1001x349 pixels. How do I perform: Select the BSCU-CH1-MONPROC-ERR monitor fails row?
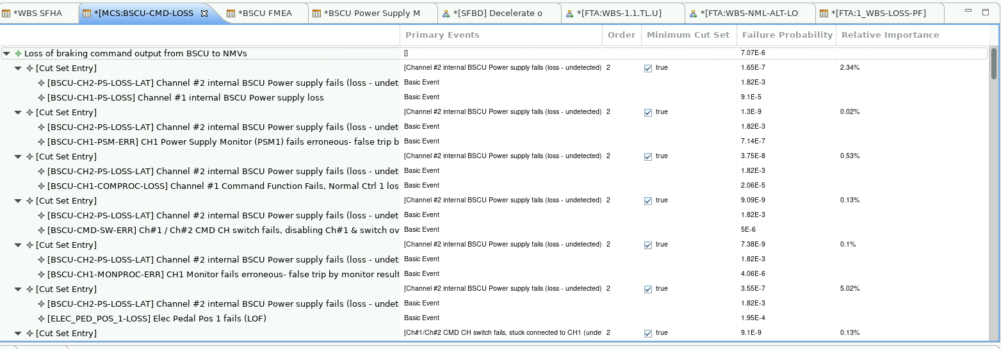(494, 275)
